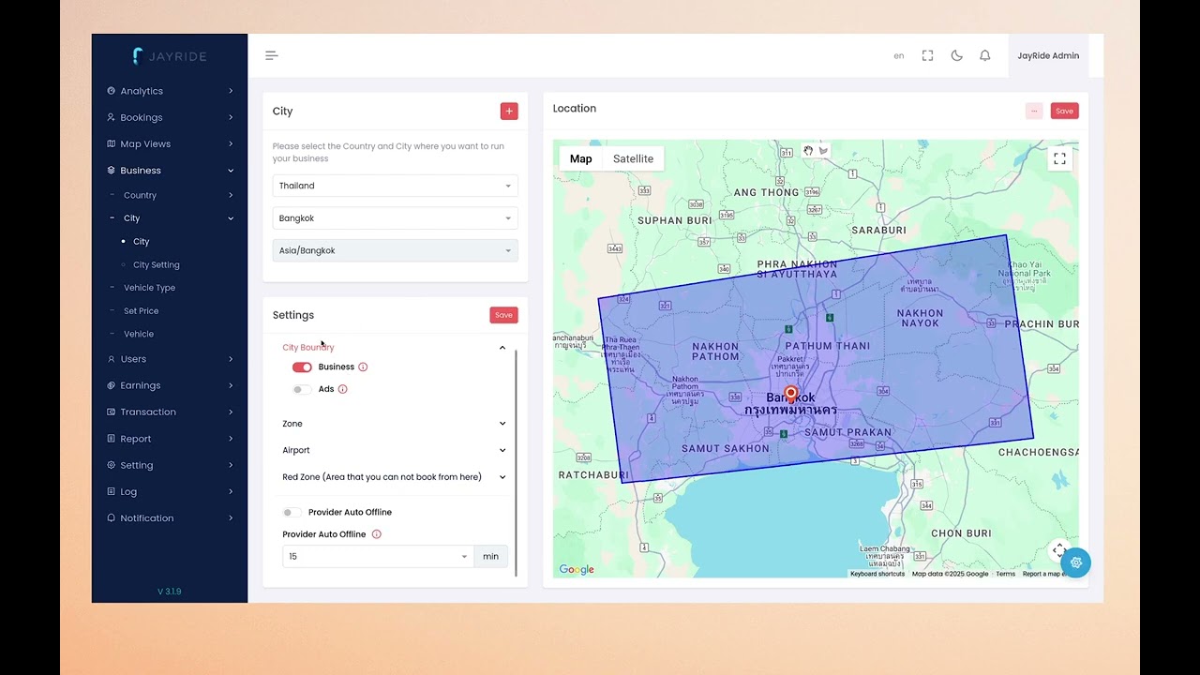Click info icon next to Ads toggle
Viewport: 1200px width, 675px height.
click(342, 389)
